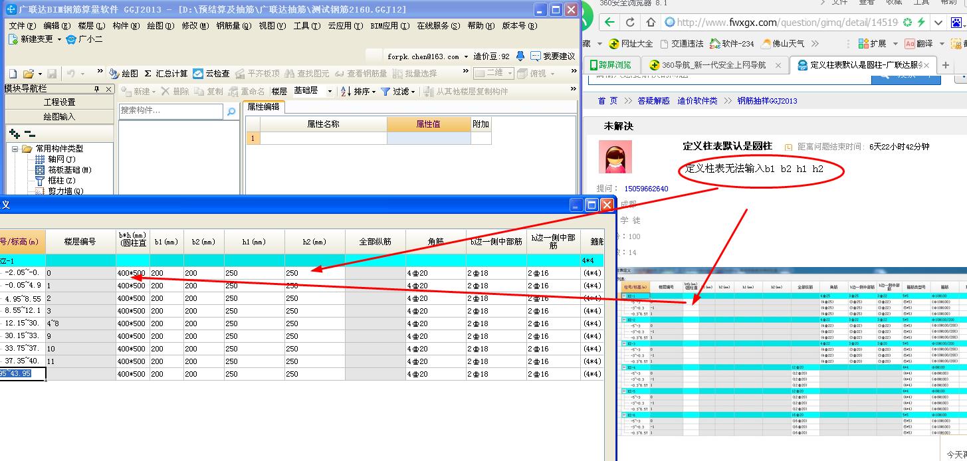Click the asker avatar thumbnail
Viewport: 967px width, 461px height.
click(616, 156)
